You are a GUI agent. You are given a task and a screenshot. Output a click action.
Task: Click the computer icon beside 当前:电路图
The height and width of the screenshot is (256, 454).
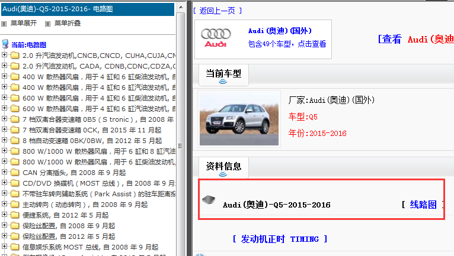(5, 44)
